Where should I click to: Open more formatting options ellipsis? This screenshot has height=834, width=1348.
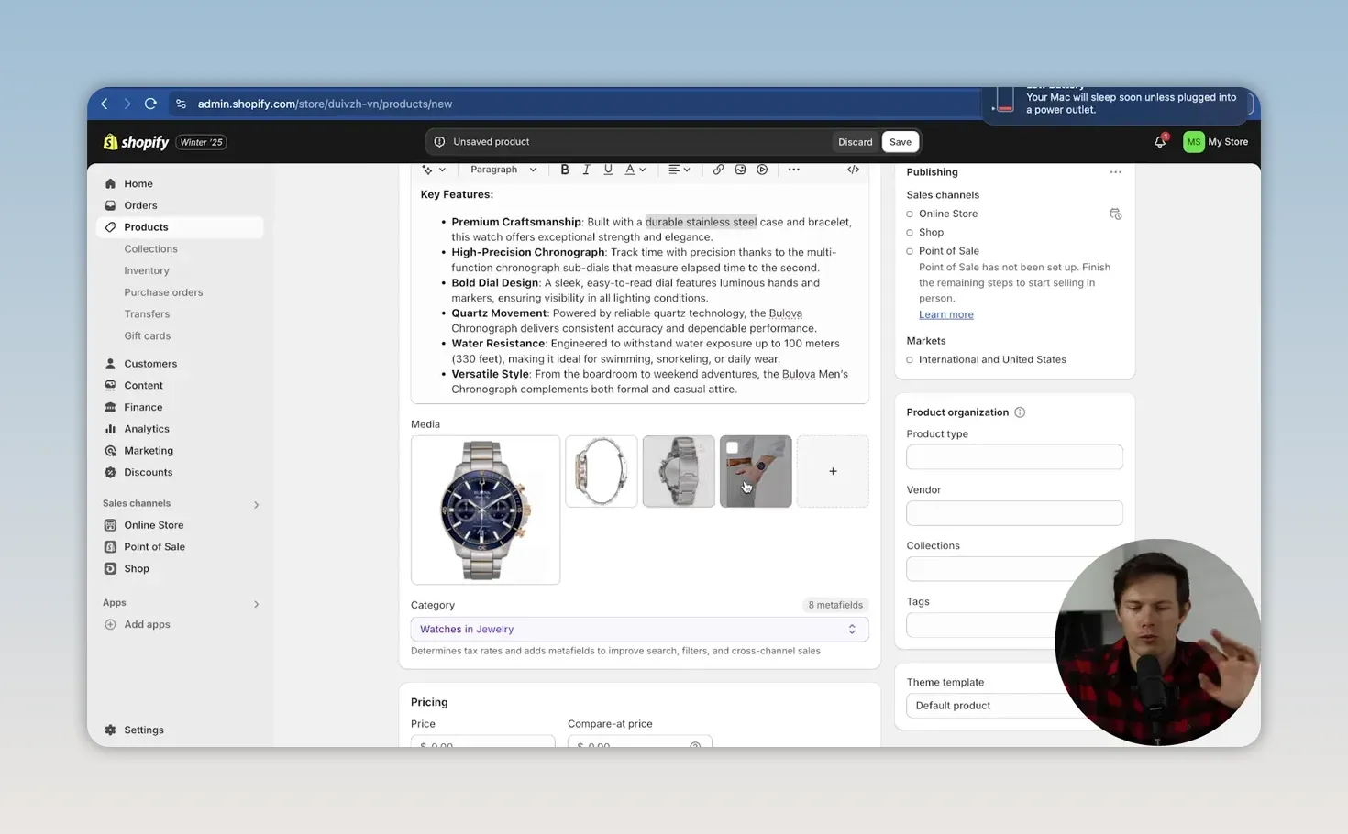(794, 170)
